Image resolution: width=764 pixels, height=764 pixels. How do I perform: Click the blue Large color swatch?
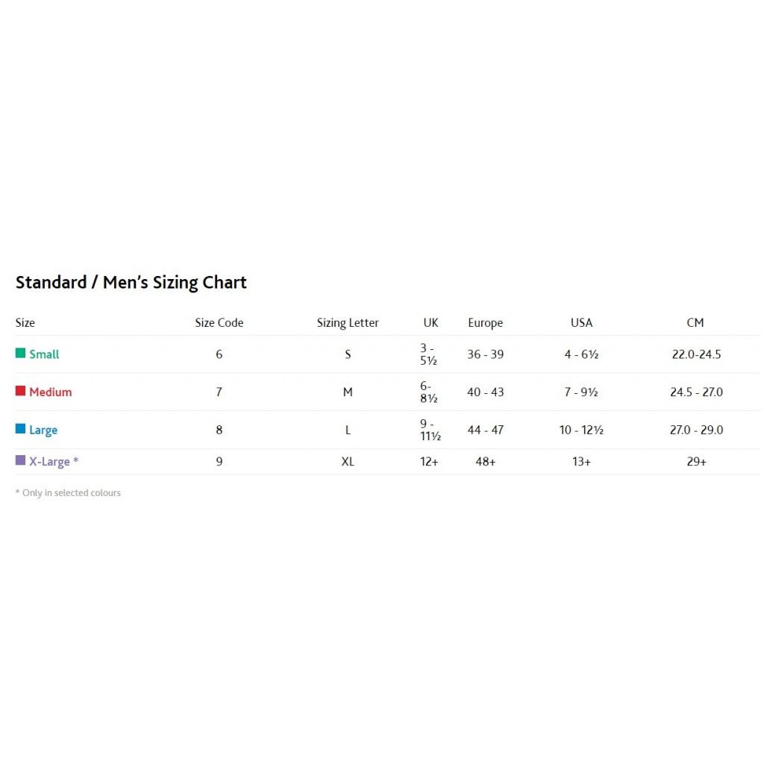pyautogui.click(x=20, y=429)
